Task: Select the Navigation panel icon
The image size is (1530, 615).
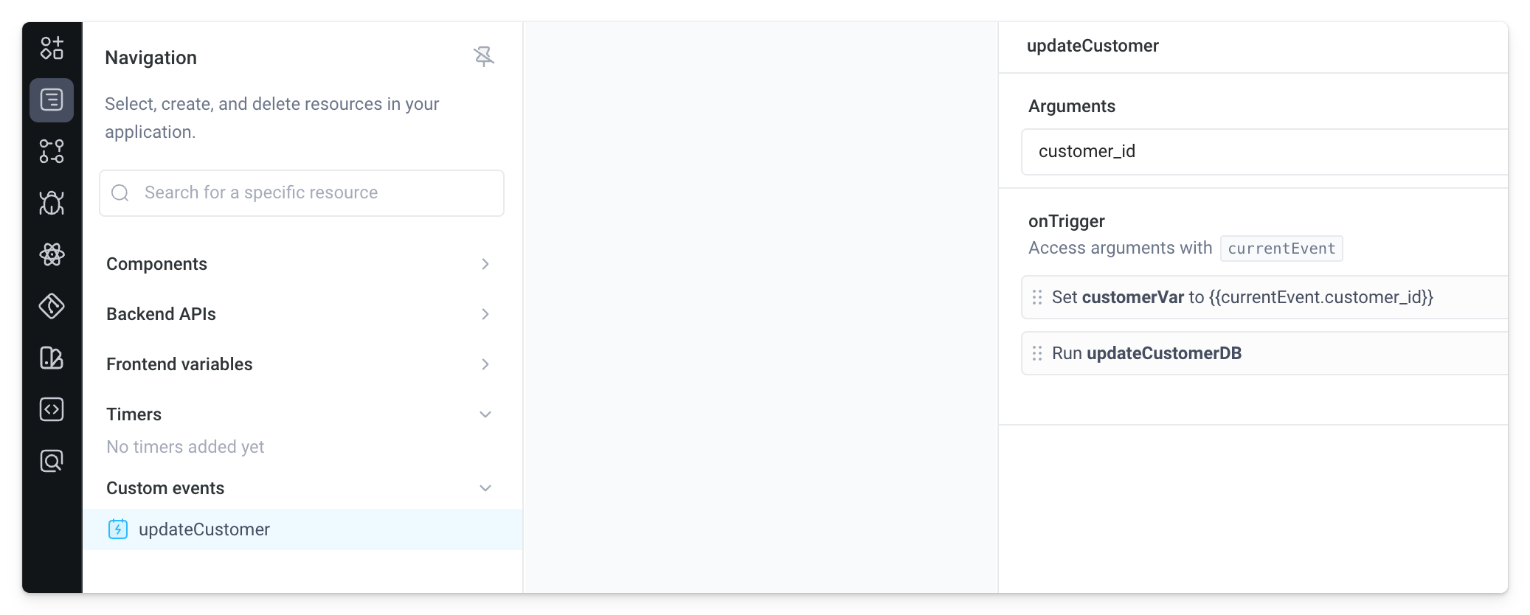Action: coord(51,100)
